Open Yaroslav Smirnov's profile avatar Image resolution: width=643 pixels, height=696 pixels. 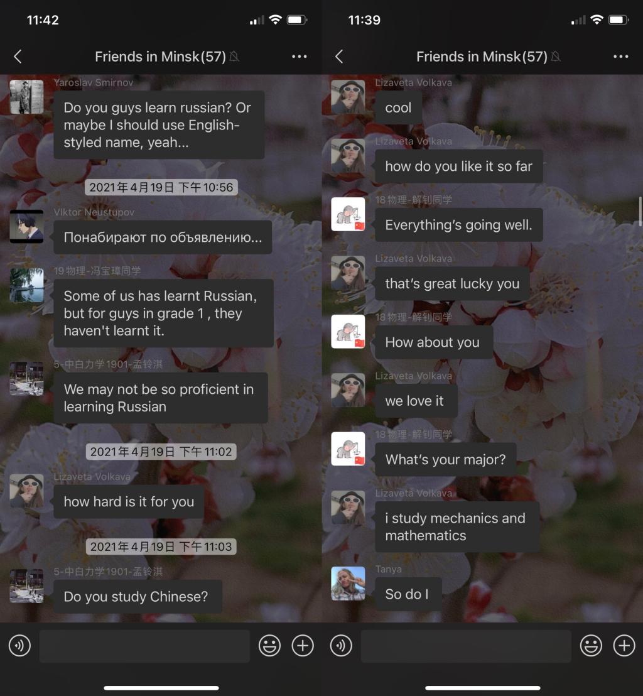pos(26,97)
